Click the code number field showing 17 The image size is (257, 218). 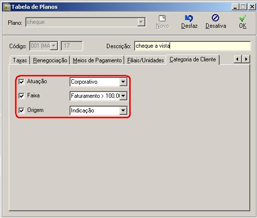pos(72,46)
